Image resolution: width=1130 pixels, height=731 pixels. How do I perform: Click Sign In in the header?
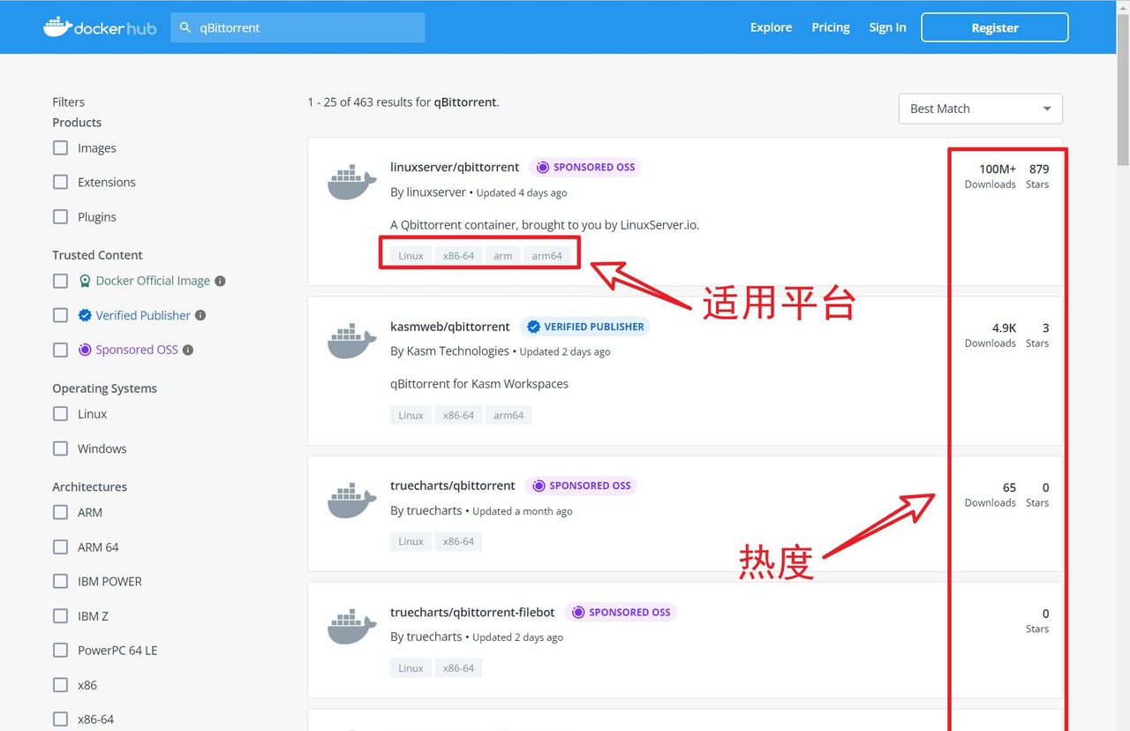click(887, 27)
